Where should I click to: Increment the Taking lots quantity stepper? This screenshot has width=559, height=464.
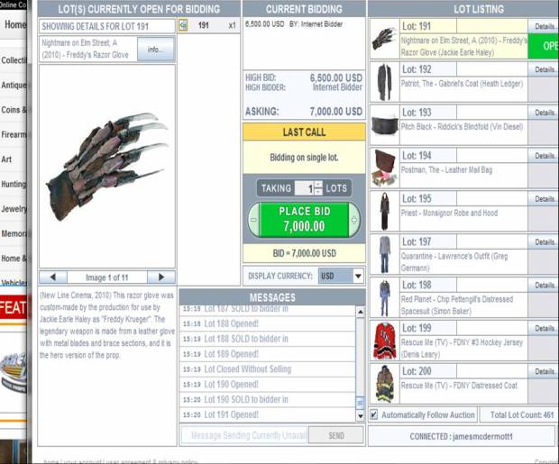(x=319, y=184)
